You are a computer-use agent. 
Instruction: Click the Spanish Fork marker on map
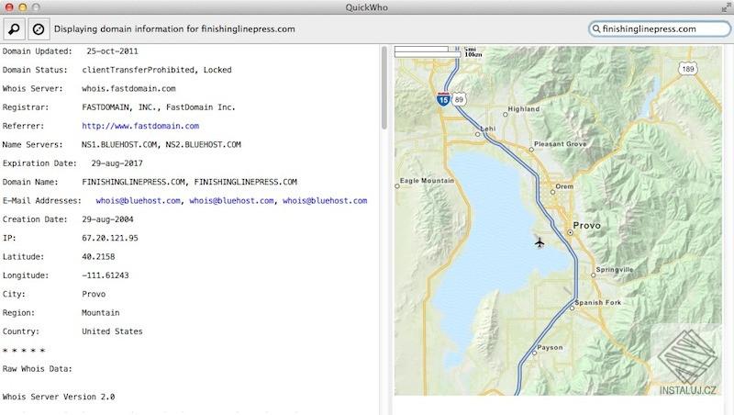pyautogui.click(x=571, y=309)
